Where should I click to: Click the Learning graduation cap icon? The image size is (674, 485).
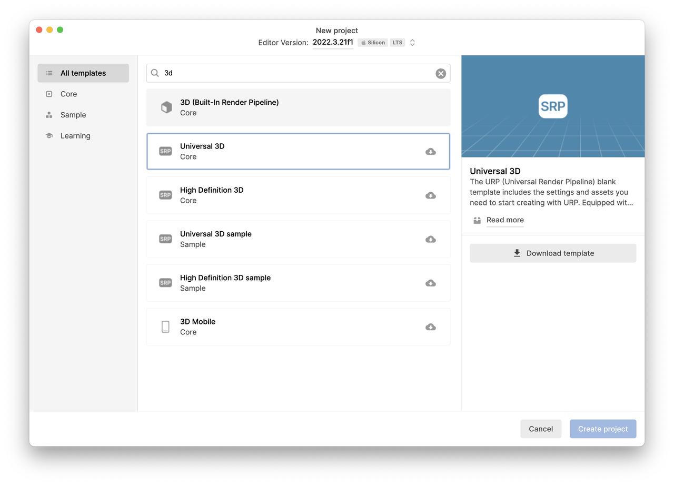coord(49,135)
